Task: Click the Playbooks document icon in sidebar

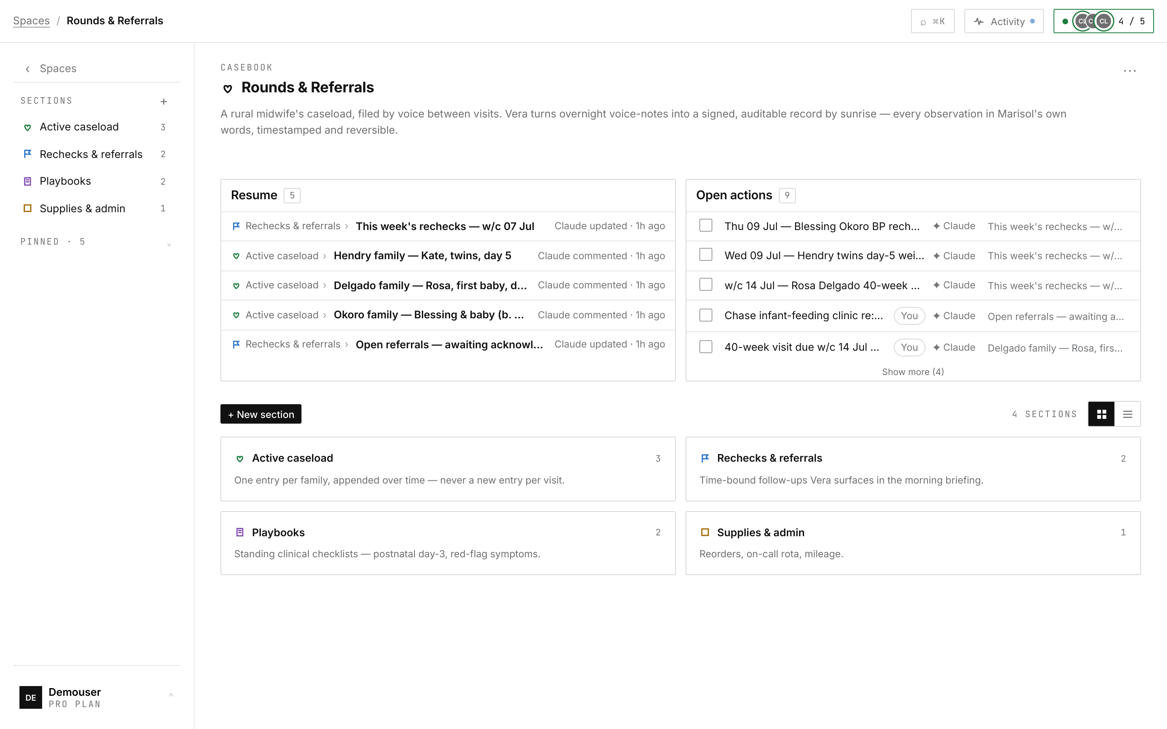Action: (x=28, y=181)
